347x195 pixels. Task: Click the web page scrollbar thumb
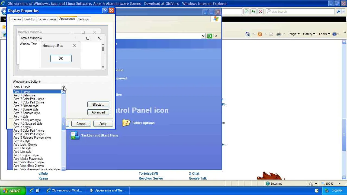click(344, 135)
